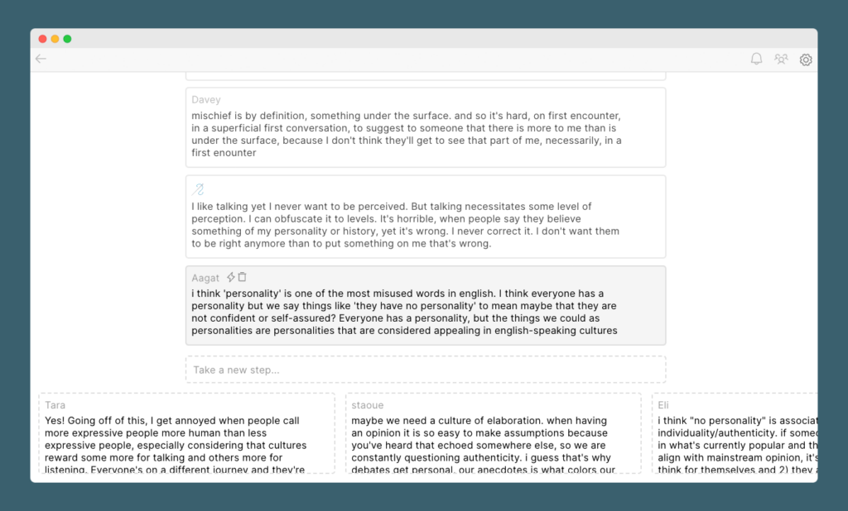Viewport: 848px width, 511px height.
Task: Select Aagat's step about 'personality'
Action: tap(426, 305)
